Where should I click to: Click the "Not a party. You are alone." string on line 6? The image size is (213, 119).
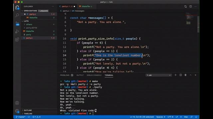(101, 22)
